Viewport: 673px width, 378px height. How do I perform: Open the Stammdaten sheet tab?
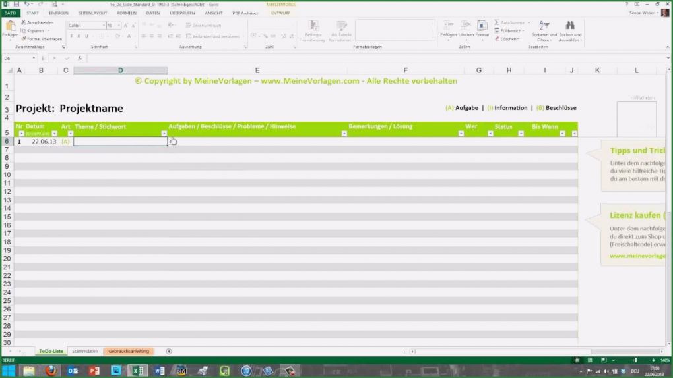85,351
